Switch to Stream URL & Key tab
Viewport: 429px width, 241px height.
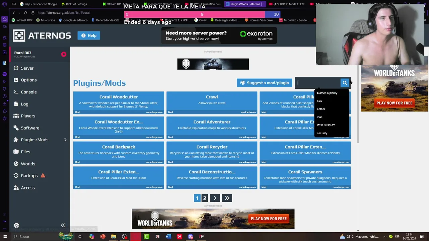point(120,4)
